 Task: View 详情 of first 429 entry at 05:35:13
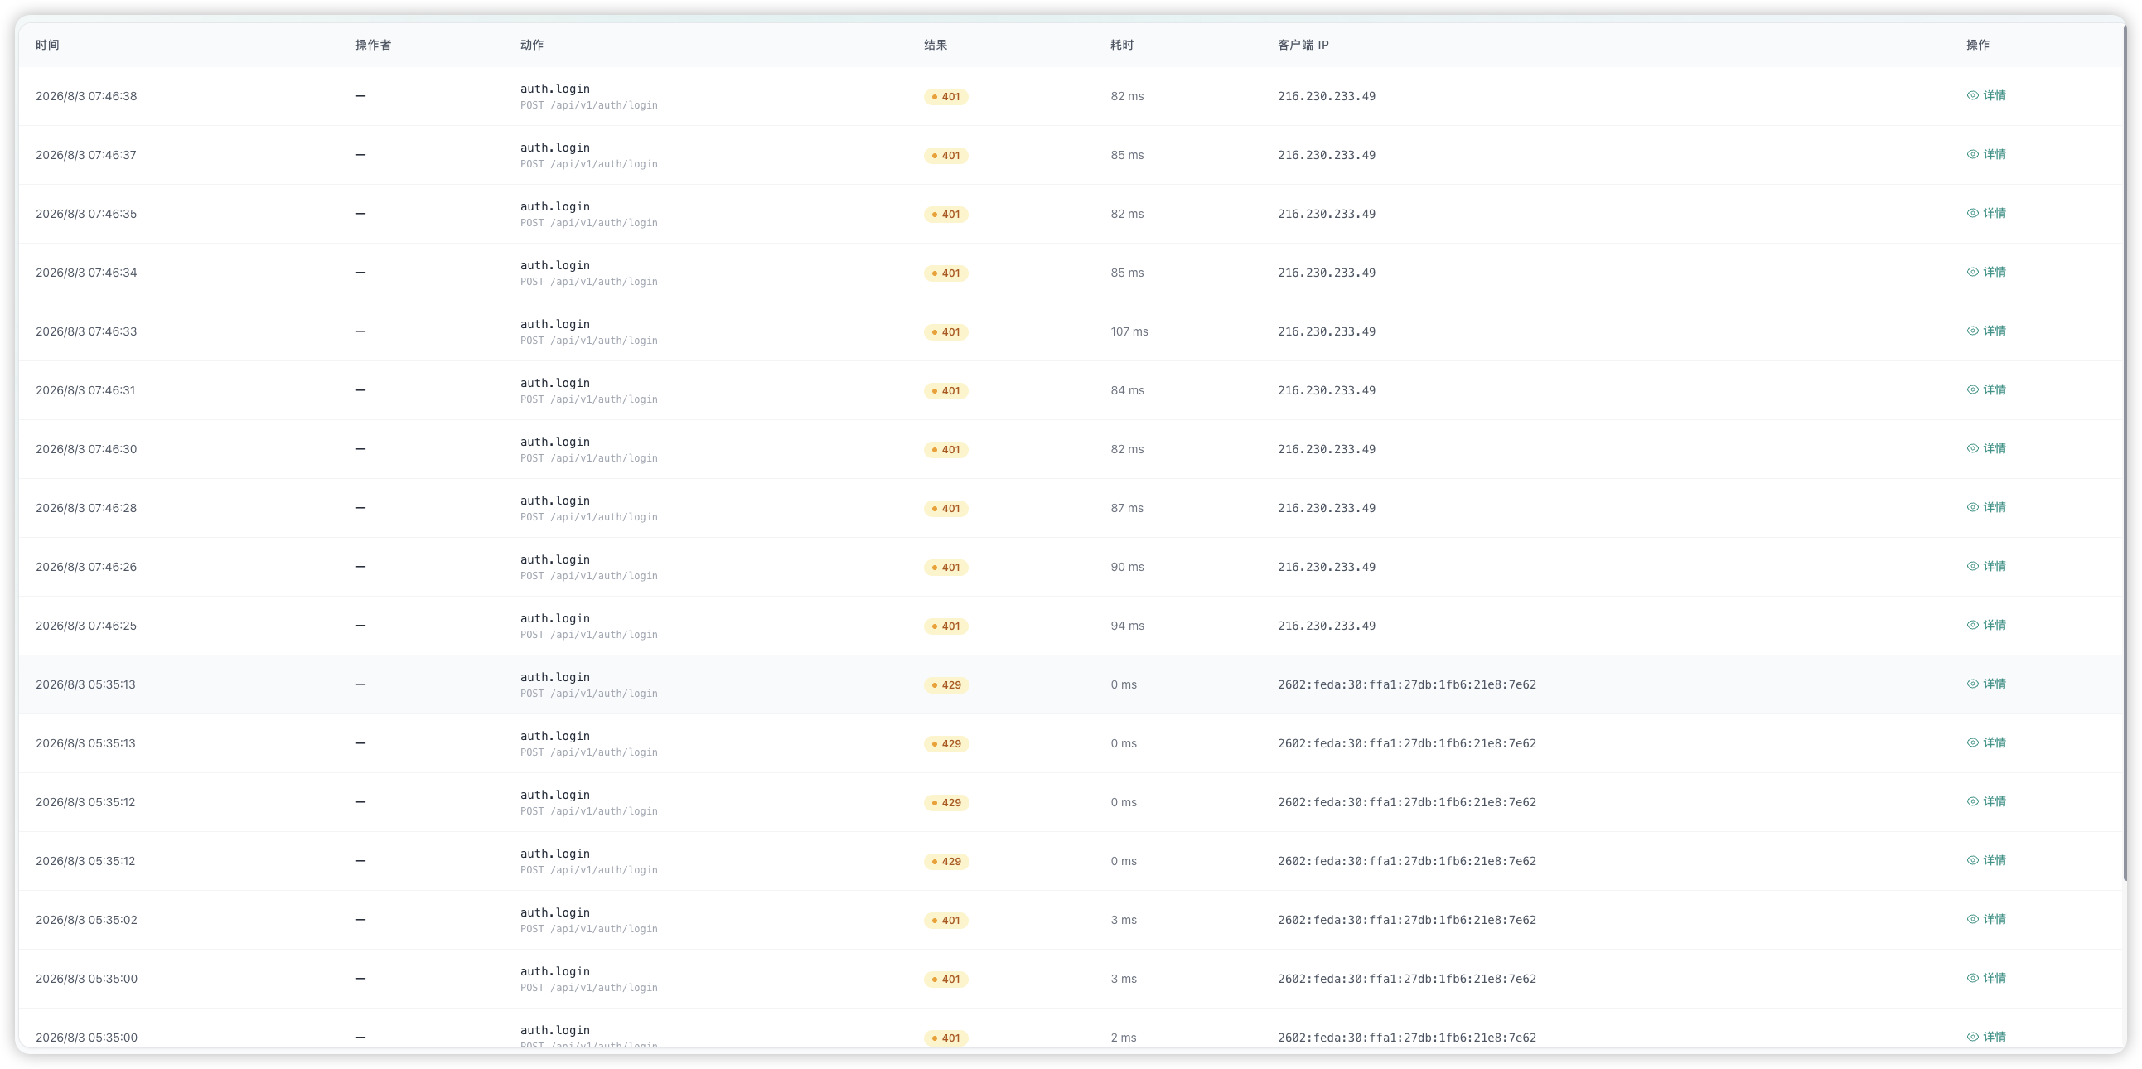pyautogui.click(x=1985, y=684)
